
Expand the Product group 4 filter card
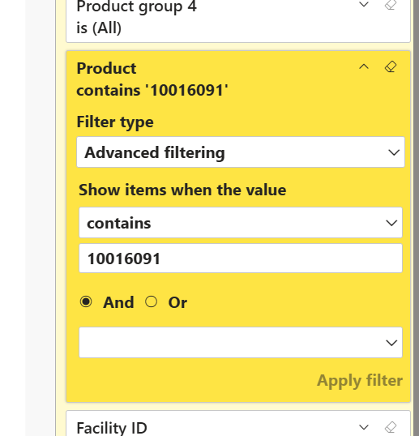[364, 4]
